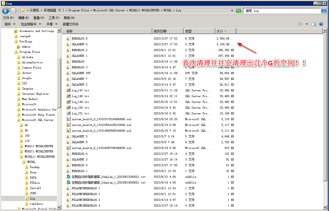This screenshot has height=211, width=329.
Task: Select the Subplan_1_20230612040021.txt file icon
Action: coord(69,177)
